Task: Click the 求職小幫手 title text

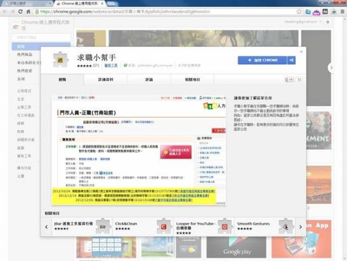Action: pyautogui.click(x=96, y=58)
